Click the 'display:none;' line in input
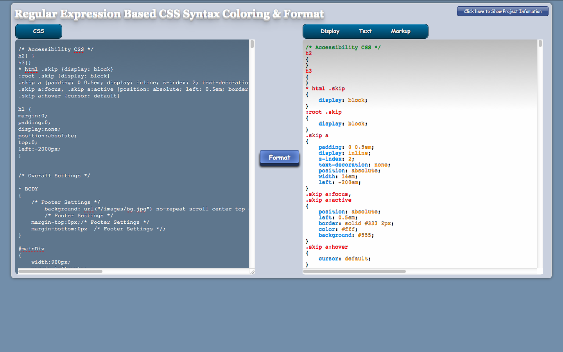 pyautogui.click(x=39, y=129)
